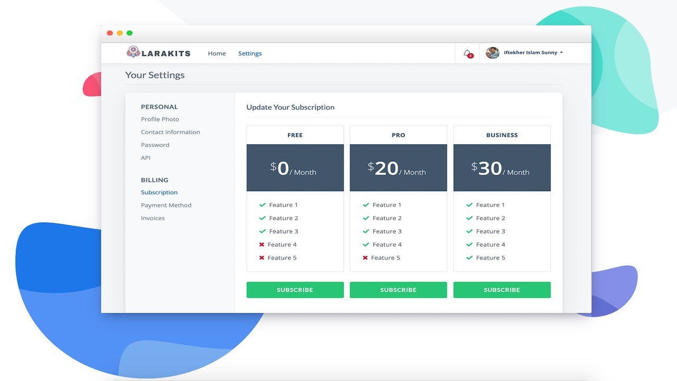This screenshot has width=677, height=381.
Task: Click the checkmark beside Business Feature 4
Action: point(469,244)
